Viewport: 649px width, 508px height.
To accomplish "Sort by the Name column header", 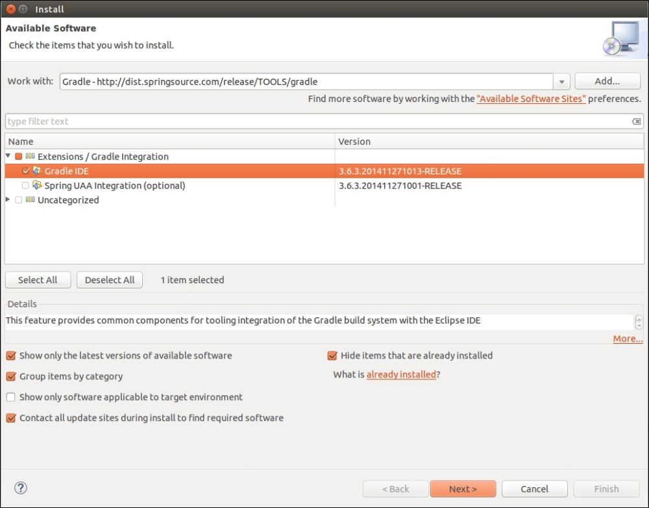I will (x=169, y=142).
